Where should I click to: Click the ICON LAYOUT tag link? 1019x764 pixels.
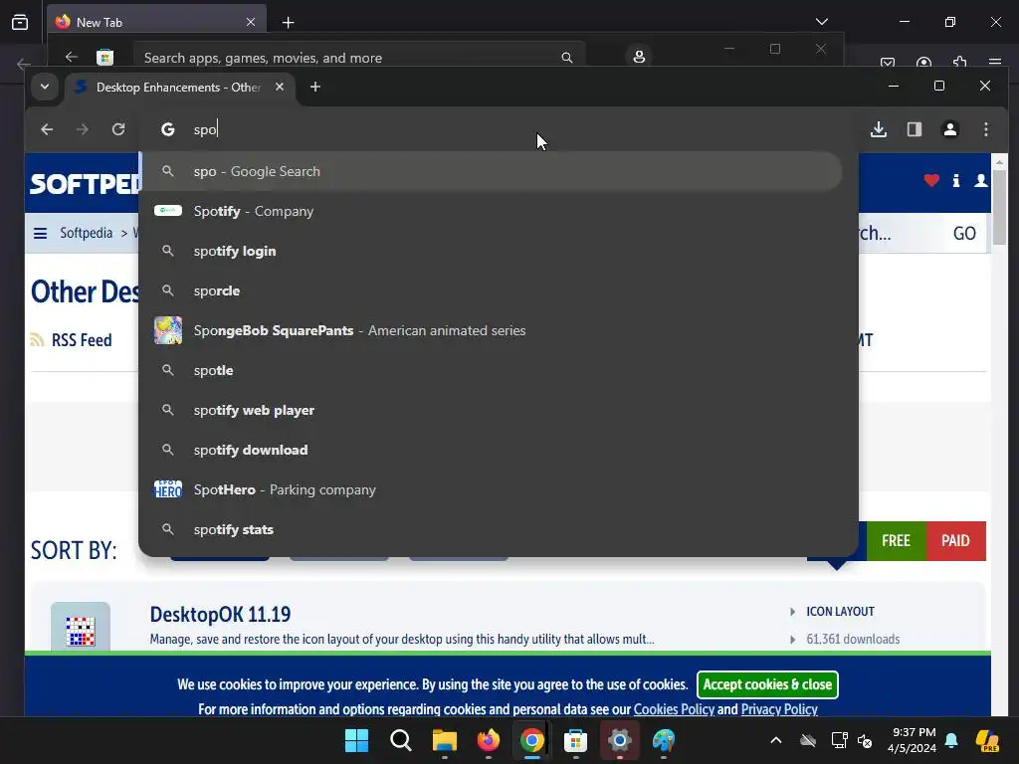[840, 612]
